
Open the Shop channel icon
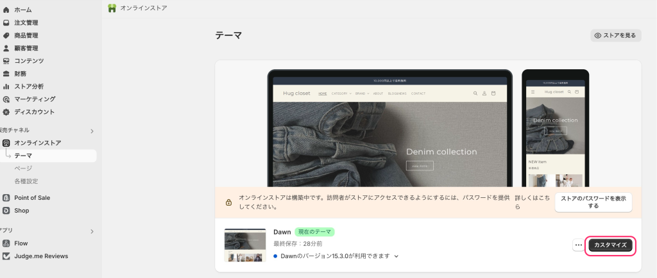tap(6, 210)
